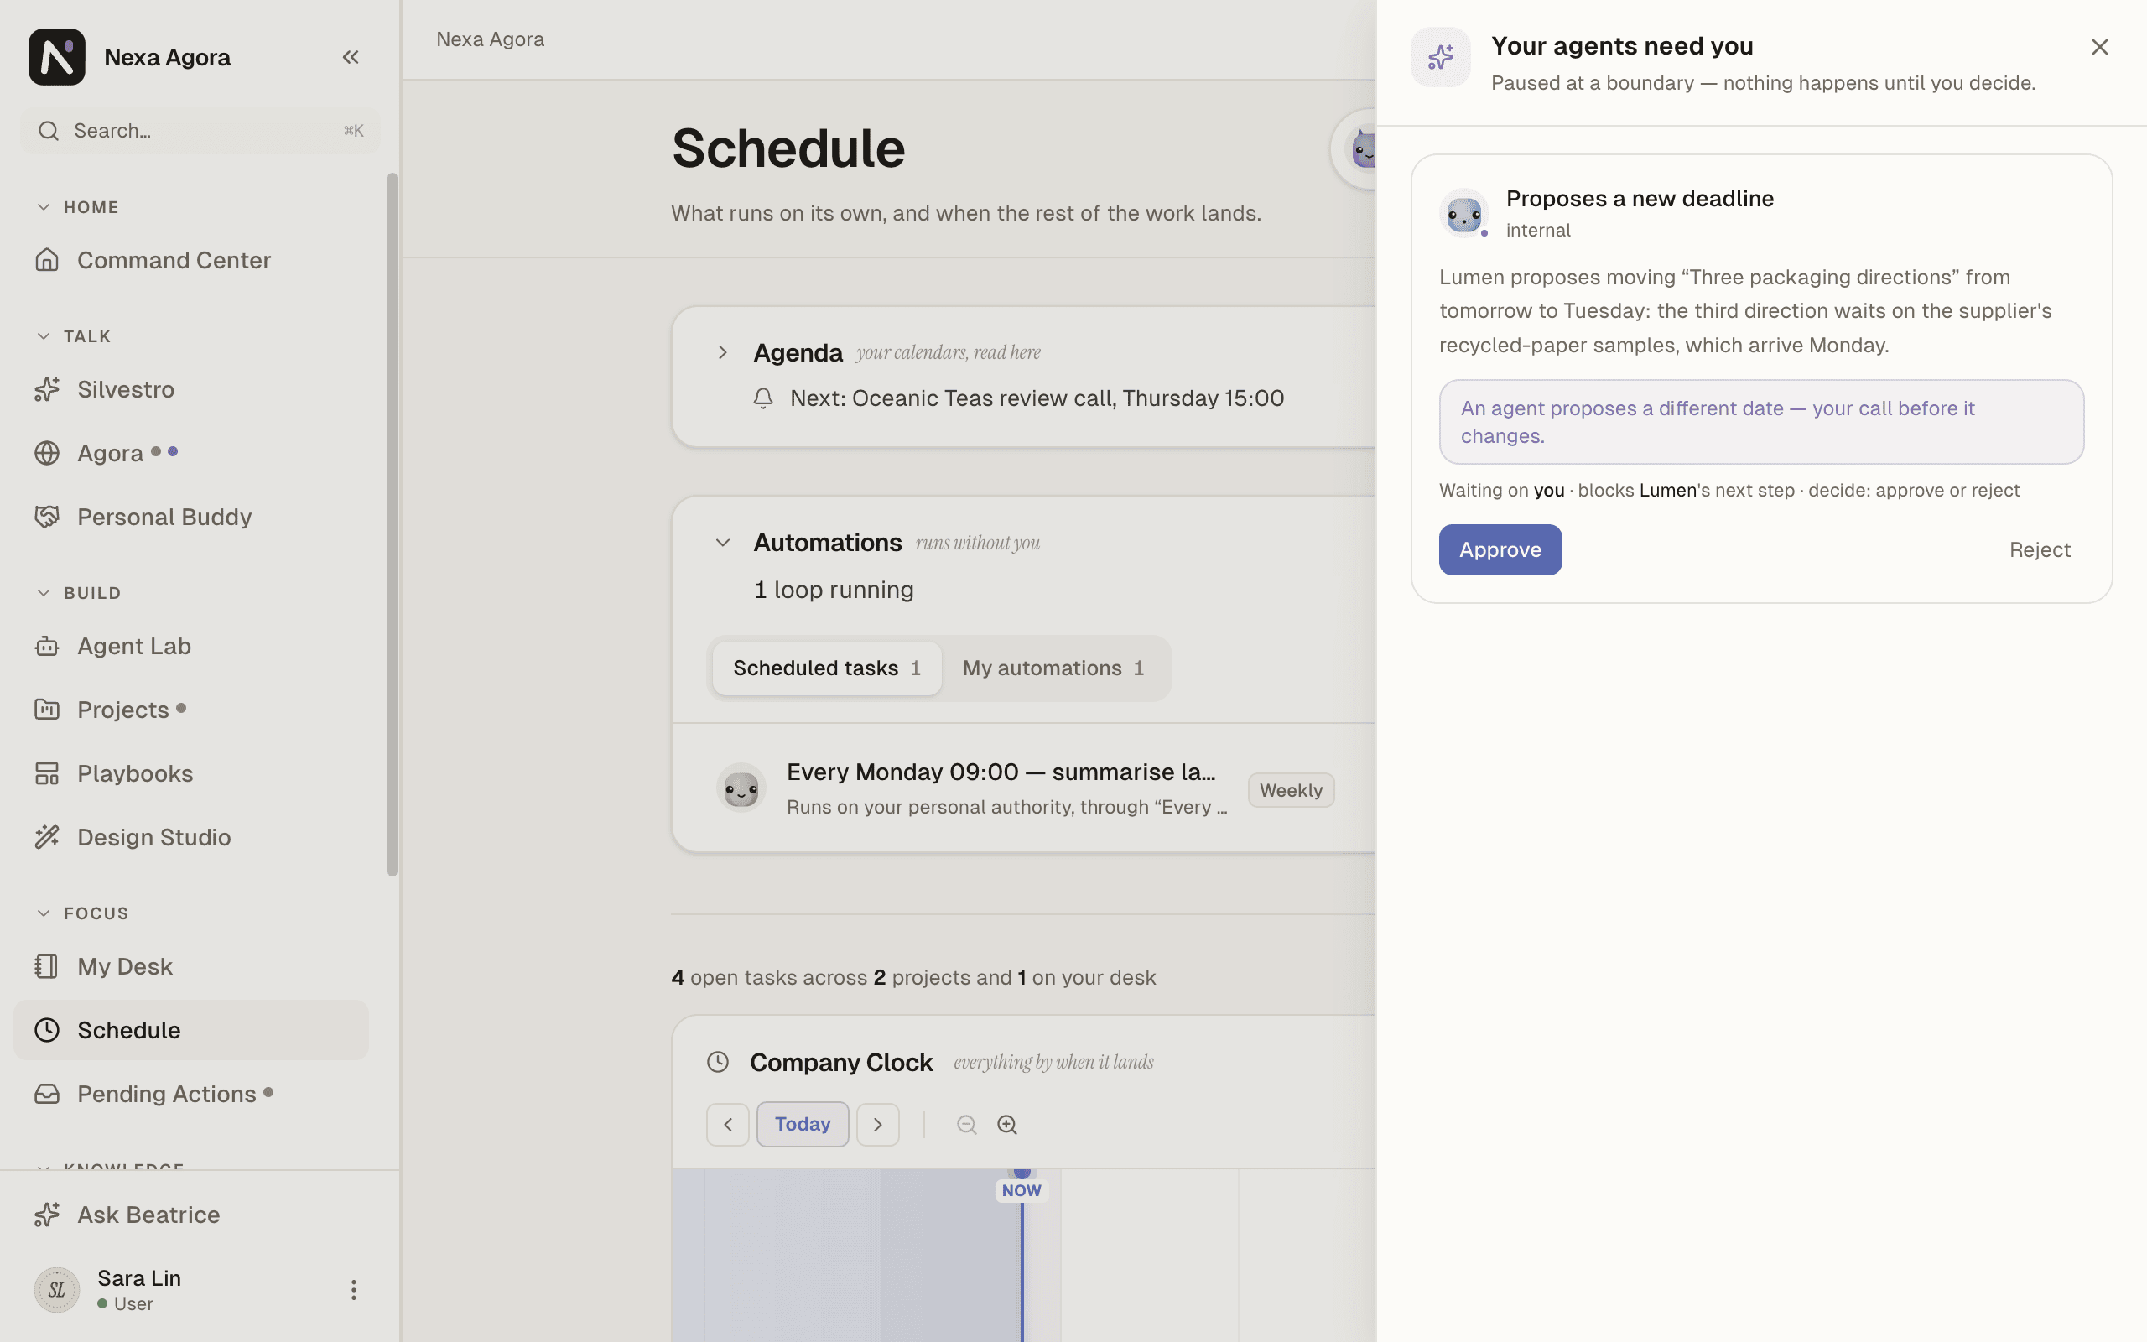This screenshot has height=1342, width=2147.
Task: Open Personal Buddy handshake icon
Action: (47, 517)
